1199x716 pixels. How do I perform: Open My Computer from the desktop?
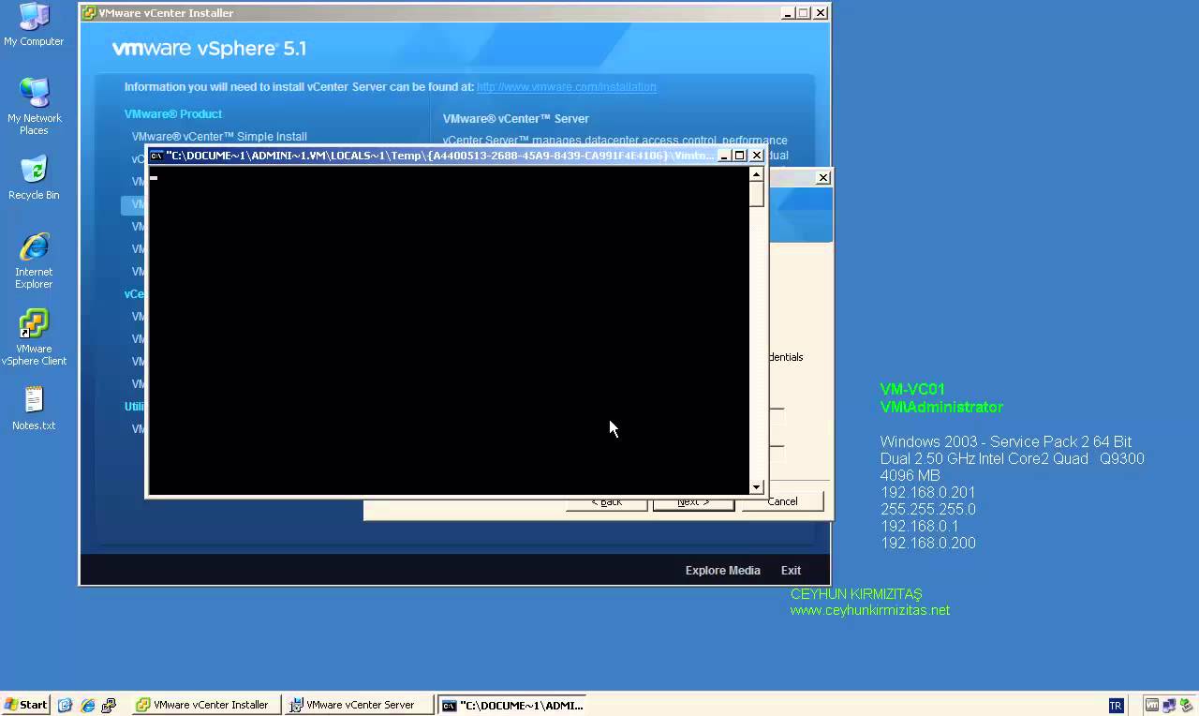tap(35, 21)
